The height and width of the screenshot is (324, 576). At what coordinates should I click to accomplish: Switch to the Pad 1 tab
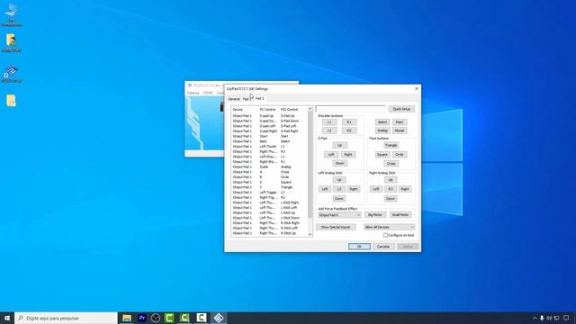point(246,99)
